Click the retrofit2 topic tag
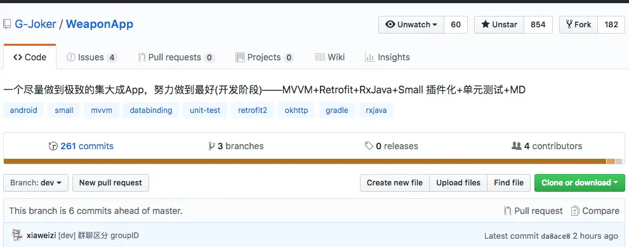The width and height of the screenshot is (629, 247). (x=253, y=110)
